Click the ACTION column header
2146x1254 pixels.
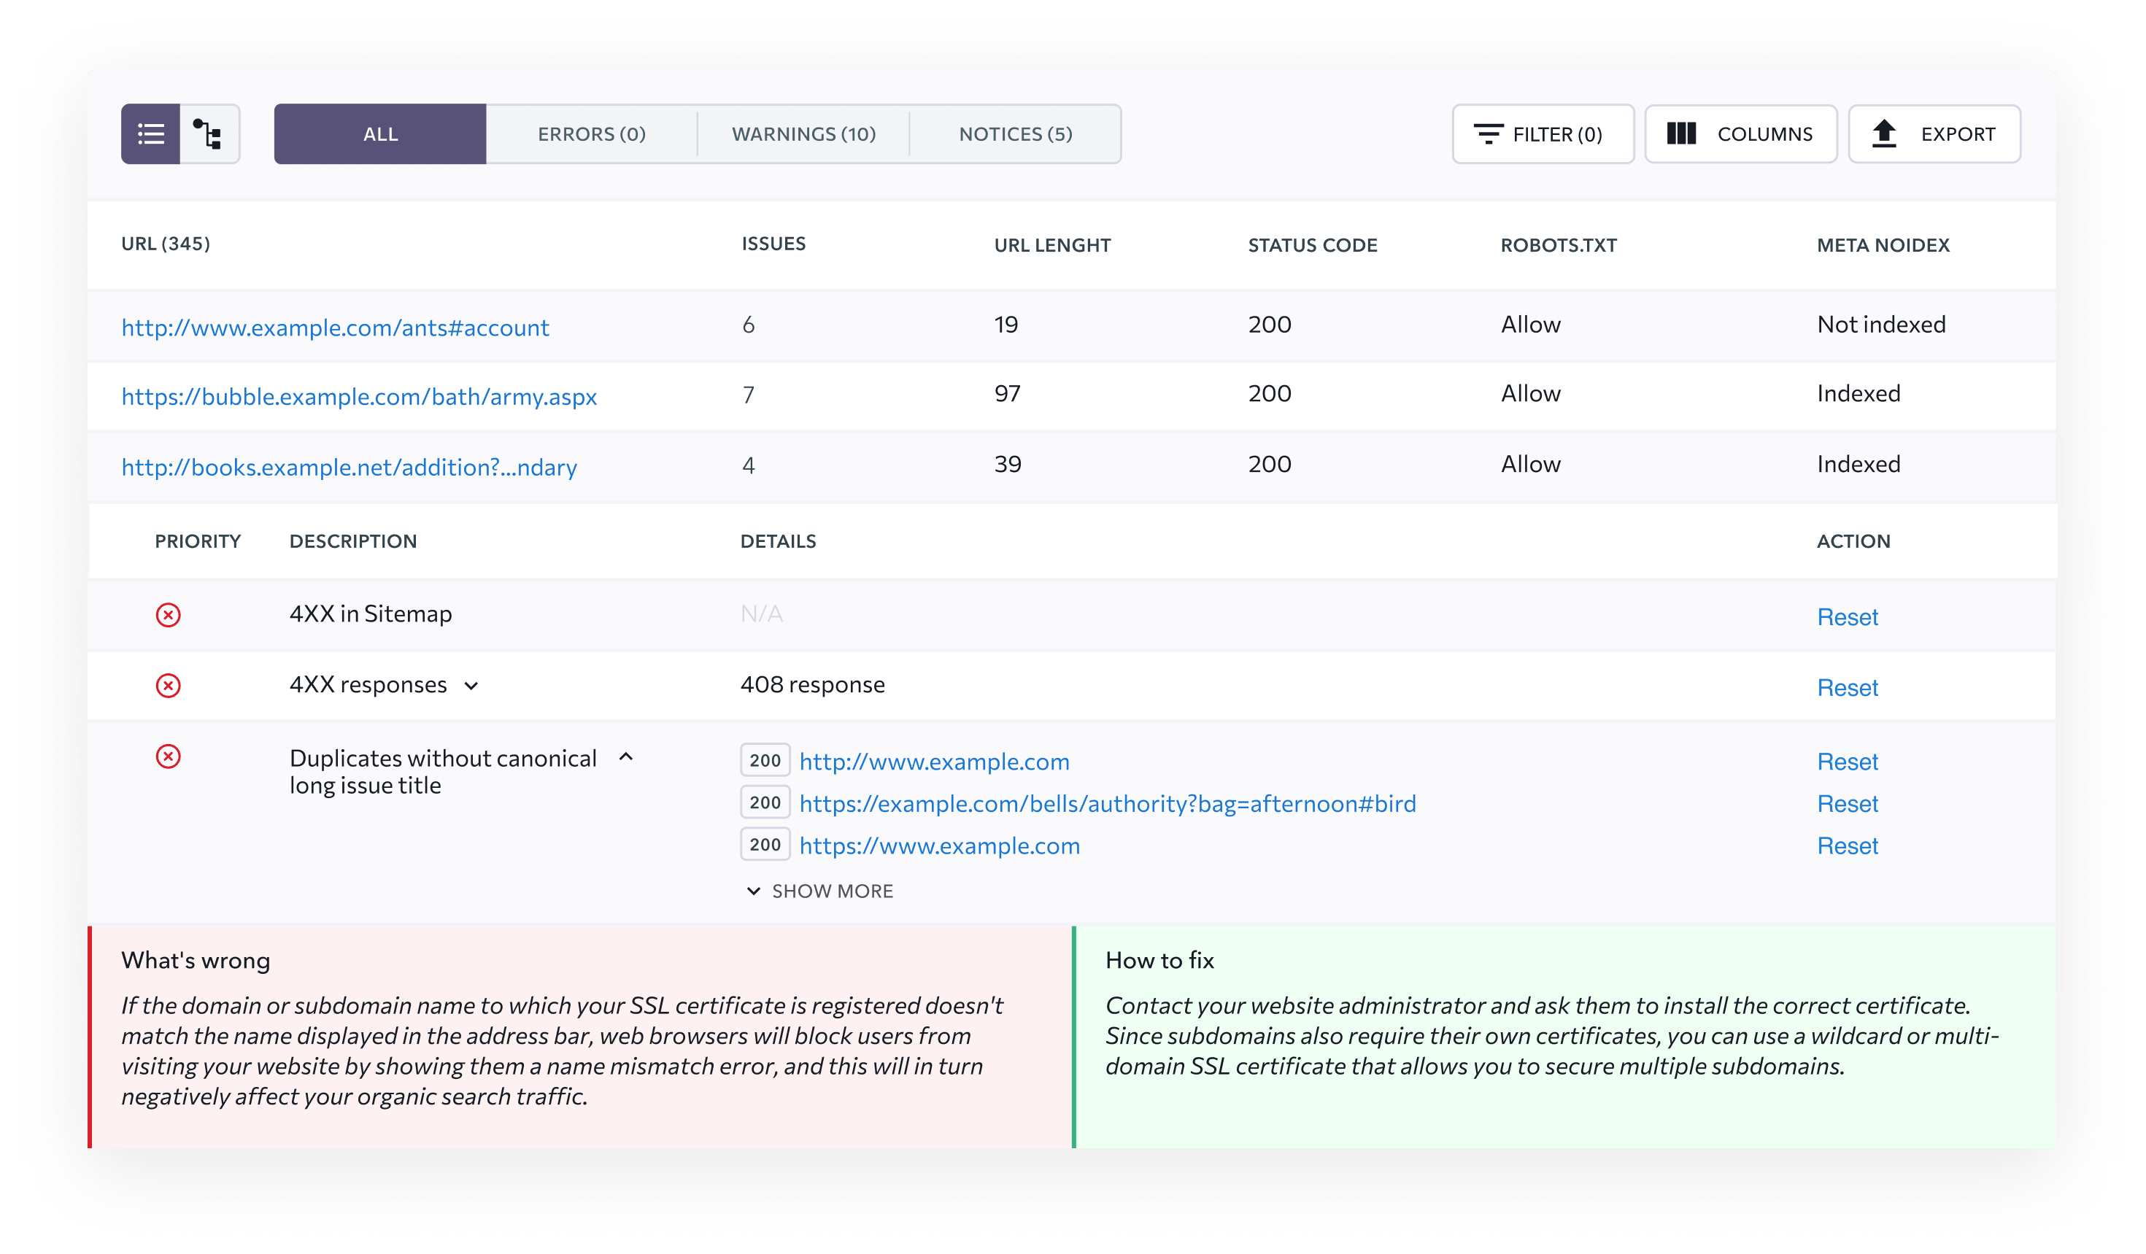point(1853,541)
